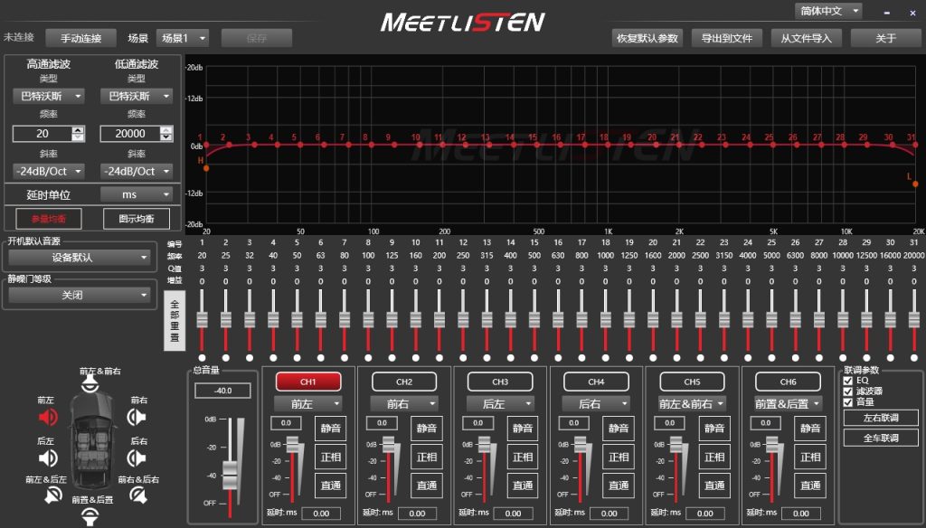Viewport: 926px width, 528px height.
Task: Open the low-pass filter type 巴特沃斯 dropdown
Action: tap(137, 96)
